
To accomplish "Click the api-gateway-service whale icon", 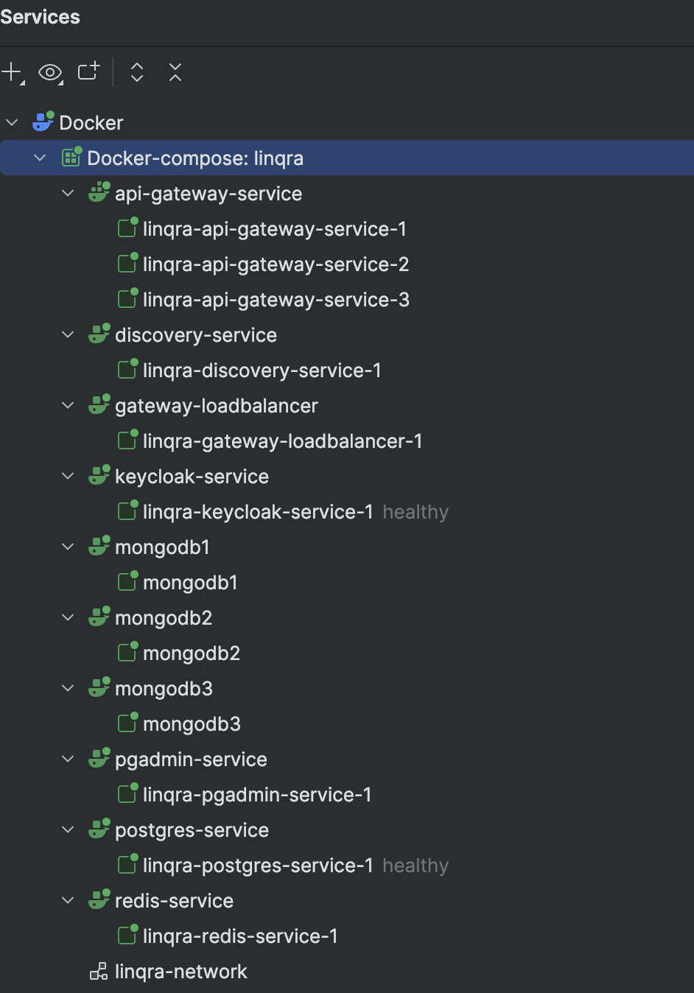I will [x=99, y=192].
